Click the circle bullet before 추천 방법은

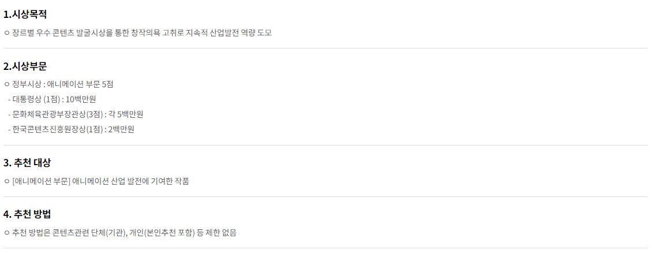tap(7, 233)
